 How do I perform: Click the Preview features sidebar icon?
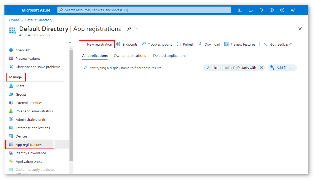(11, 58)
